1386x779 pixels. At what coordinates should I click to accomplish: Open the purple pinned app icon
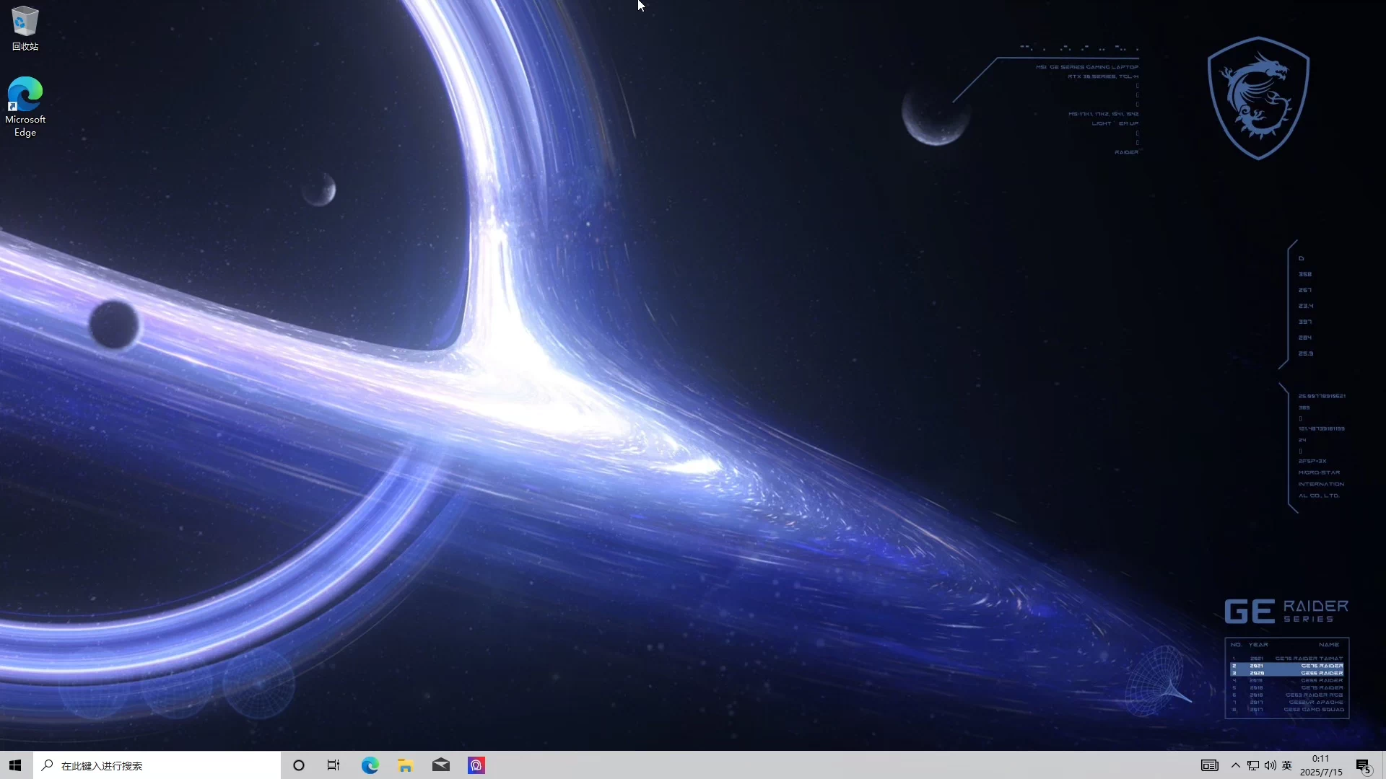click(x=476, y=765)
